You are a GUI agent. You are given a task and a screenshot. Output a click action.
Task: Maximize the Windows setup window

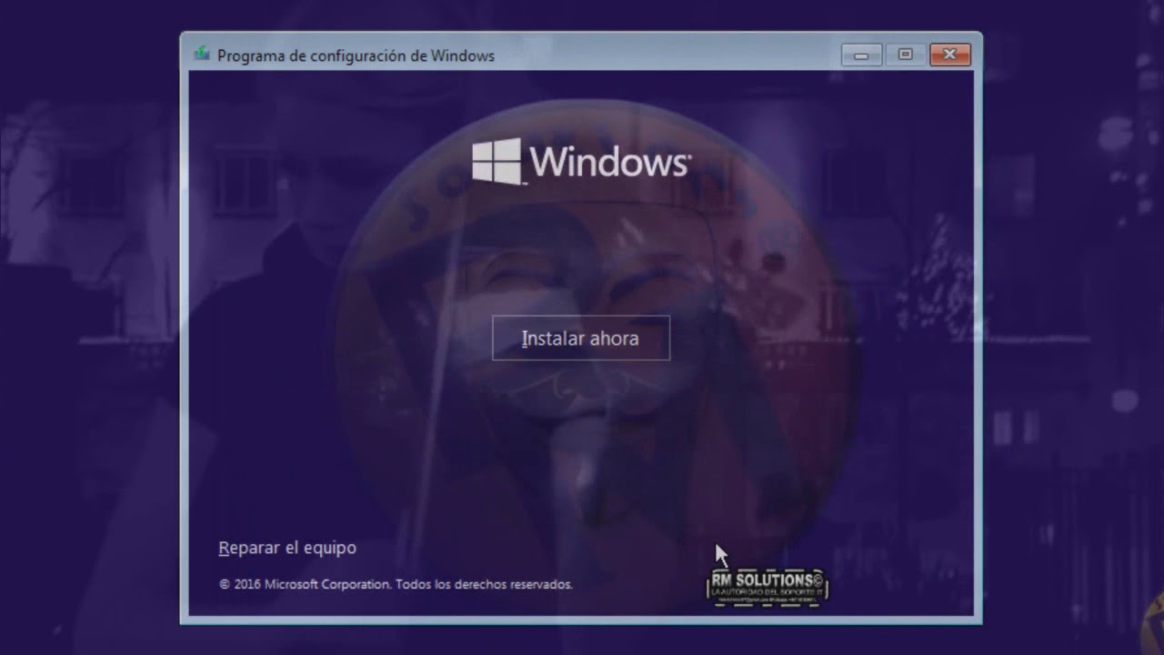tap(906, 55)
